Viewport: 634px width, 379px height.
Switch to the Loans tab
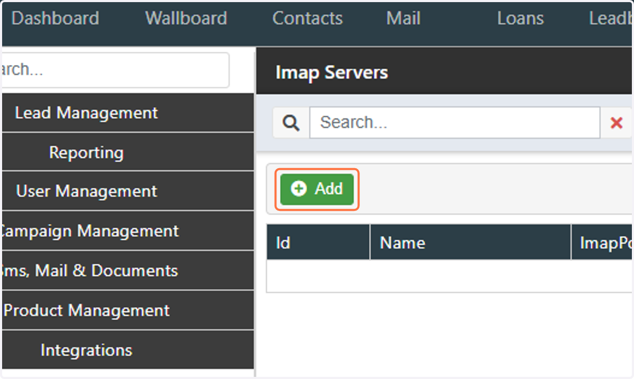click(x=520, y=19)
